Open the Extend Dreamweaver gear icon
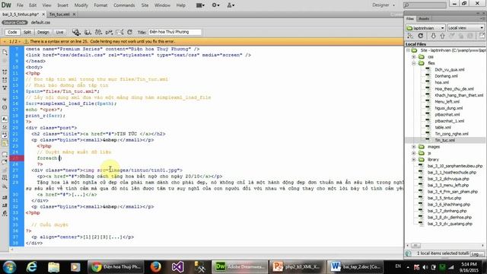 click(215, 5)
